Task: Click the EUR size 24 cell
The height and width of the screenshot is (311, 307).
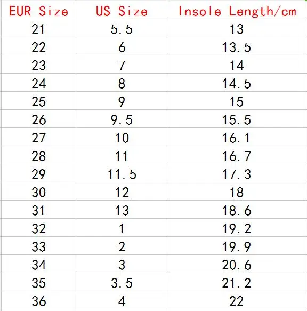Action: click(39, 83)
